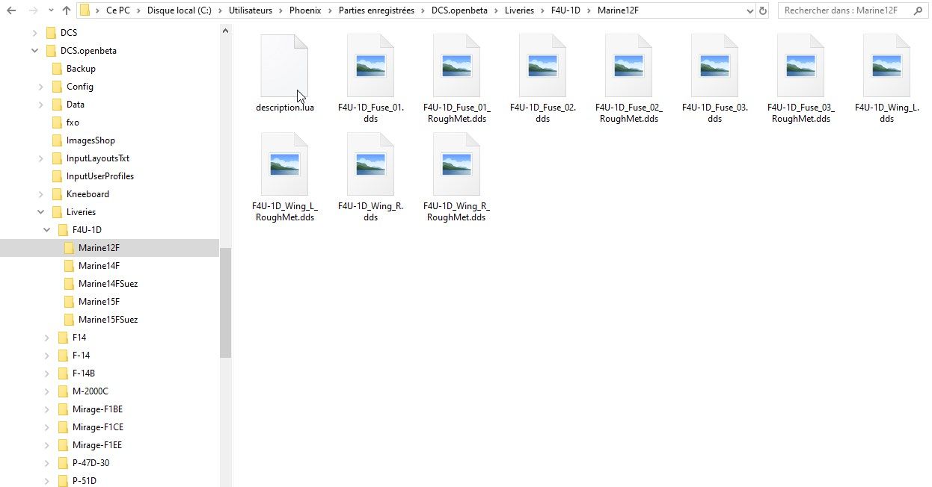Select F4U-1D_Wing_L.dds file icon
932x487 pixels.
point(886,66)
